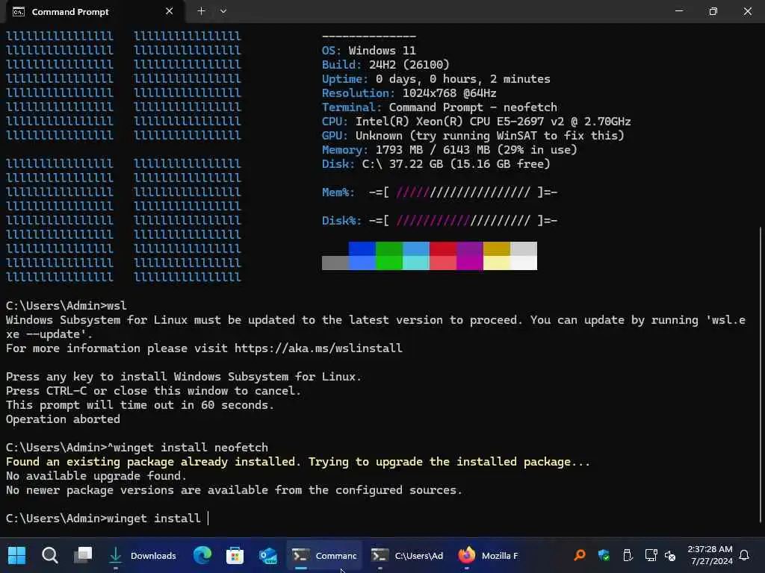Click the bright green color block
Image resolution: width=765 pixels, height=573 pixels.
click(x=388, y=263)
